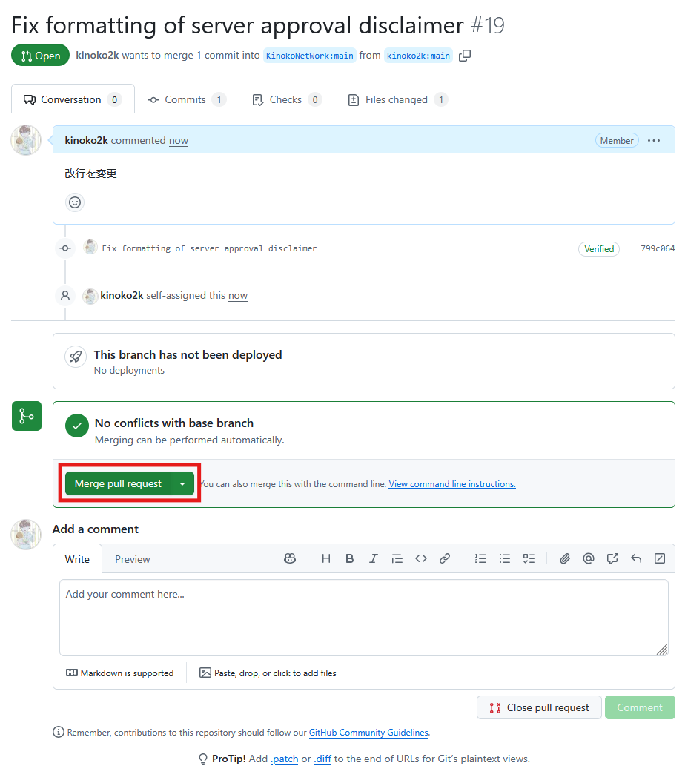Switch to the Files changed tab
The height and width of the screenshot is (783, 685).
397,99
